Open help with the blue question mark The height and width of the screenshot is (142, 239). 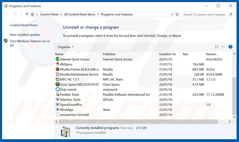coord(230,47)
